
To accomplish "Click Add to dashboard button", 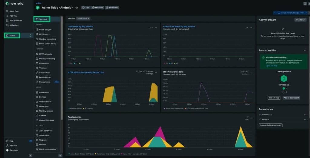I will [291, 98].
